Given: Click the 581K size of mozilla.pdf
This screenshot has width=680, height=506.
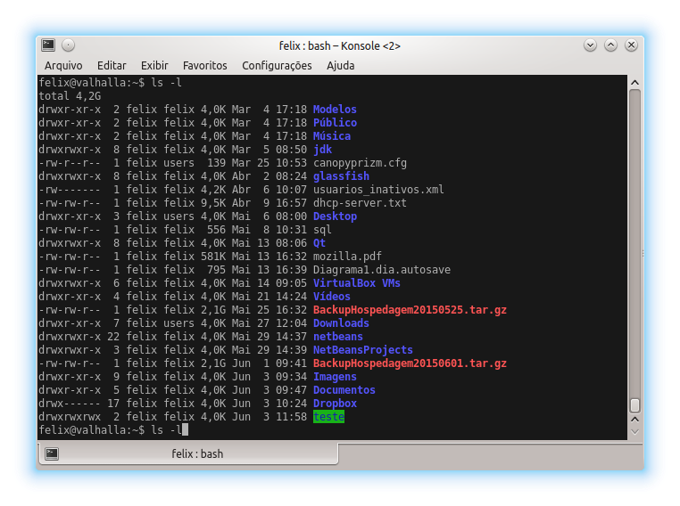Looking at the screenshot, I should [213, 257].
